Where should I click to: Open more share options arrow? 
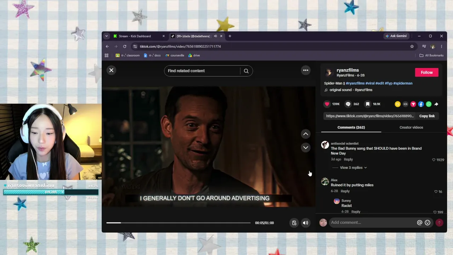click(x=436, y=104)
